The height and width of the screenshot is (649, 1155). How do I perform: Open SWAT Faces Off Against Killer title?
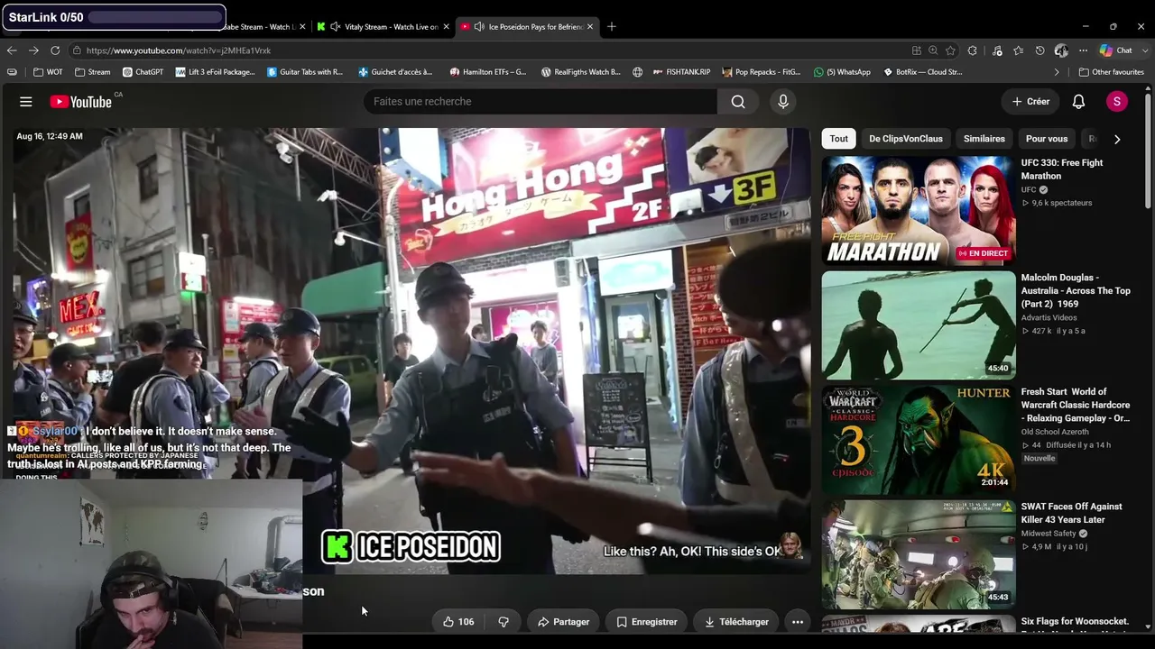click(1072, 513)
